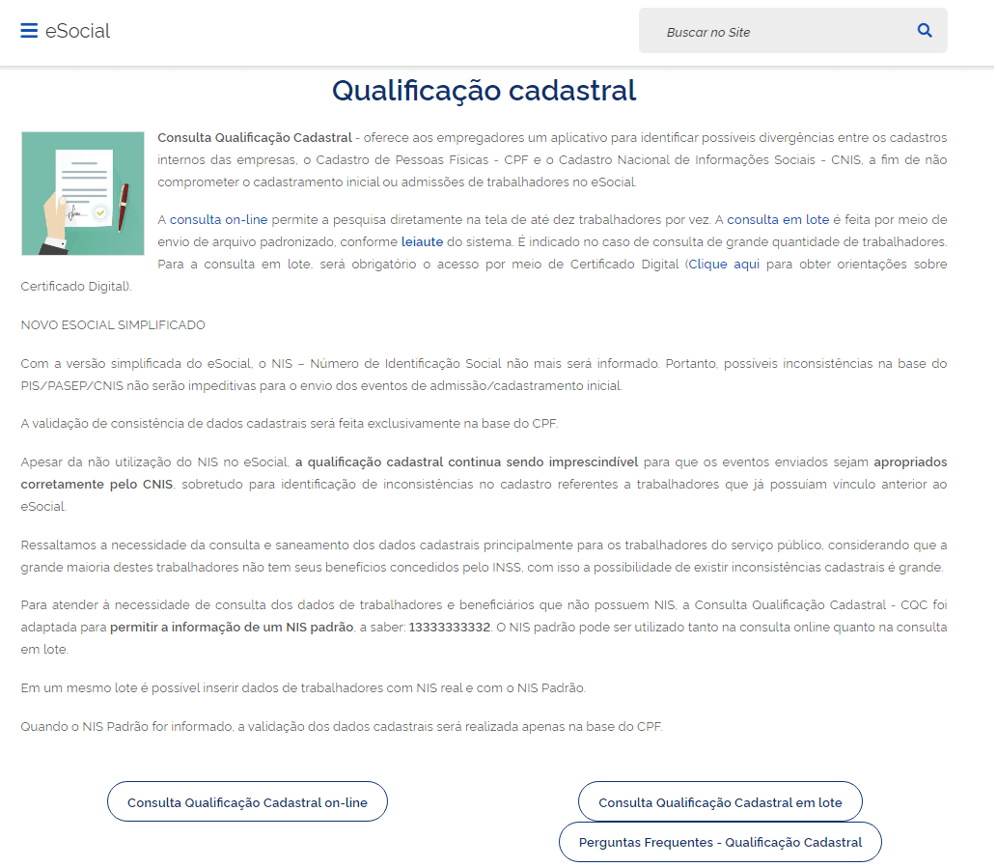Image resolution: width=997 pixels, height=867 pixels.
Task: Click the Qualificação cadastral page heading
Action: [484, 91]
